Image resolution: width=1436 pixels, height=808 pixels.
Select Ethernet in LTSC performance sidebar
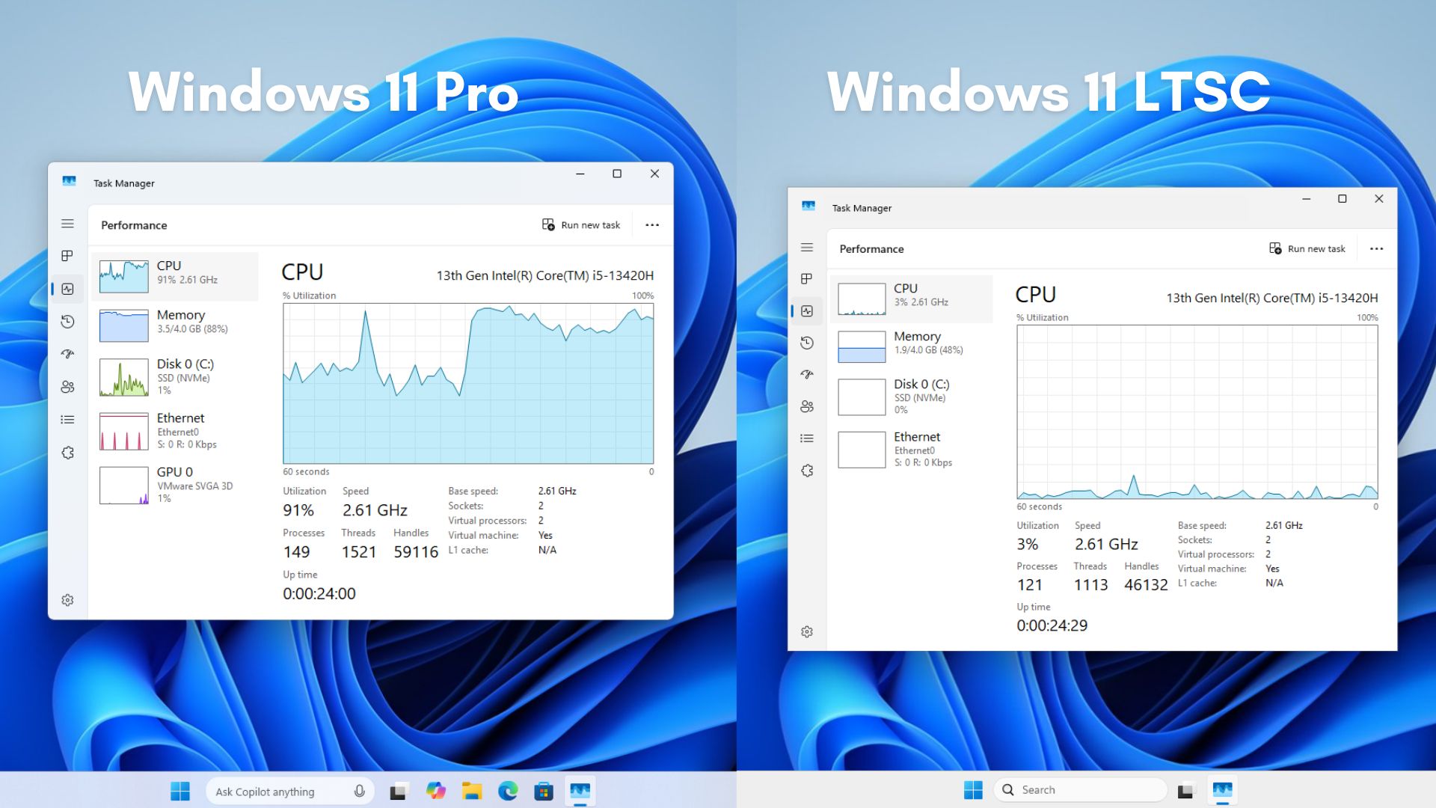914,448
